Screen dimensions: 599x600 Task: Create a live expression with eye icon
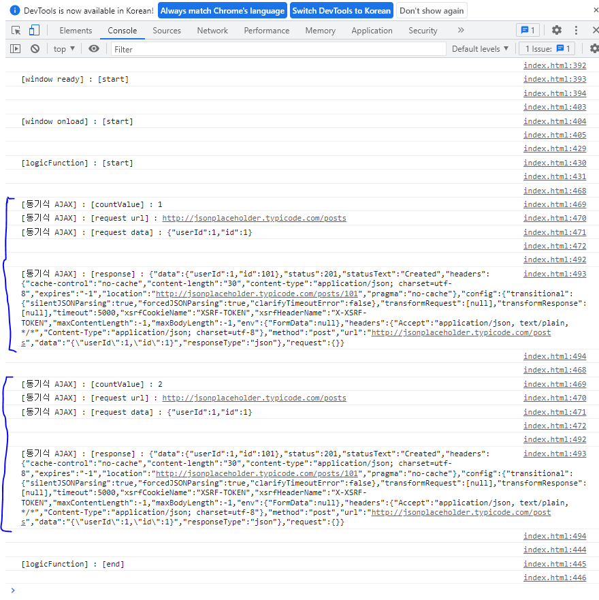click(94, 48)
